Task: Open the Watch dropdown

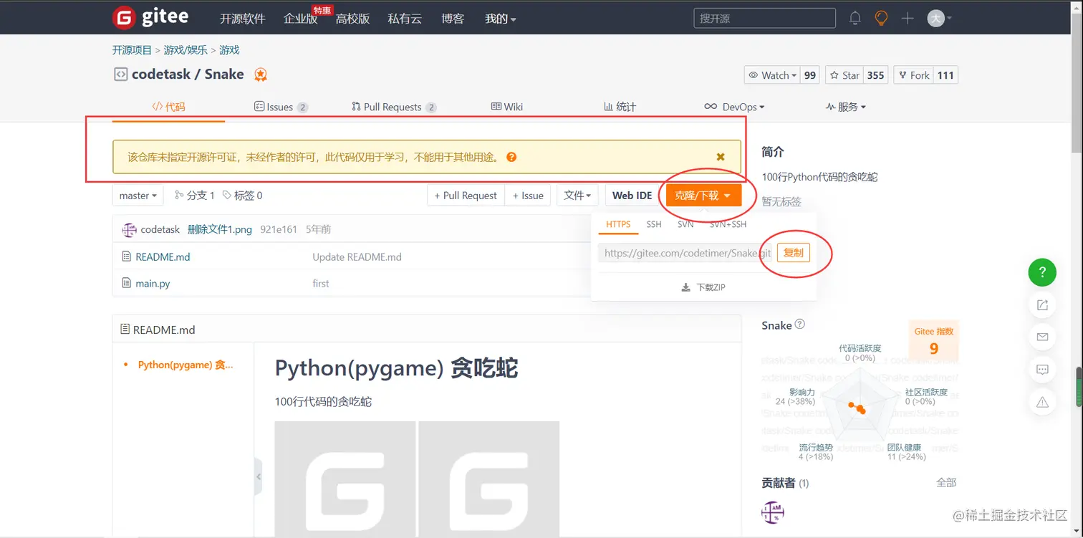Action: [772, 75]
